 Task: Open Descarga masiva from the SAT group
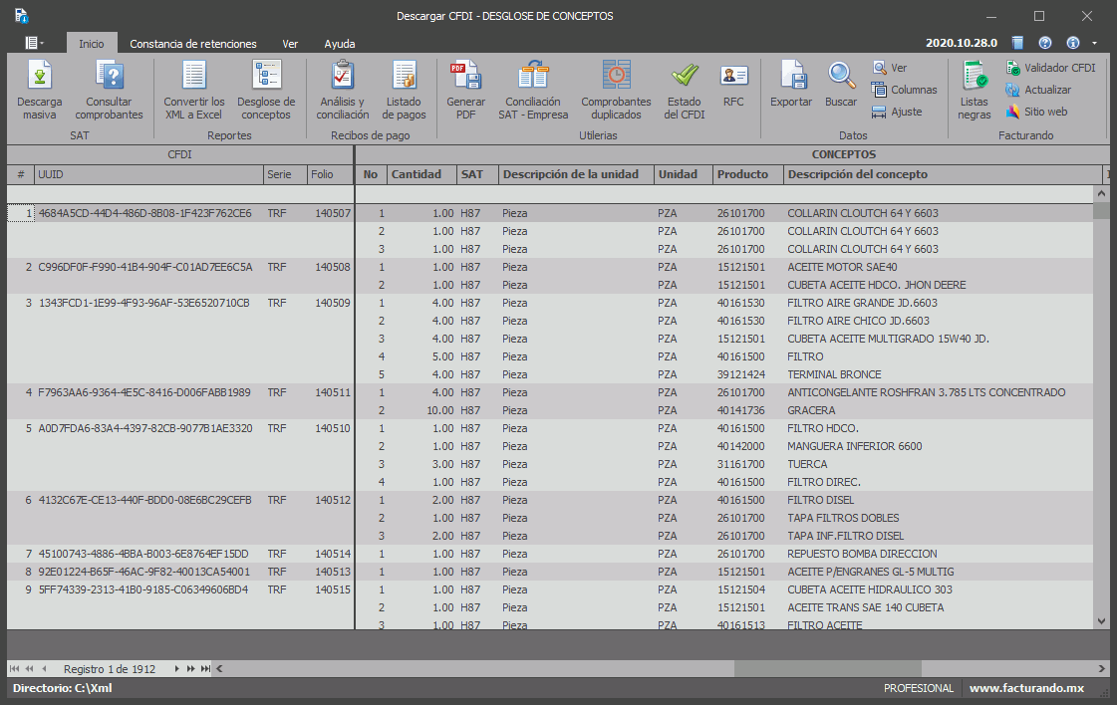40,90
